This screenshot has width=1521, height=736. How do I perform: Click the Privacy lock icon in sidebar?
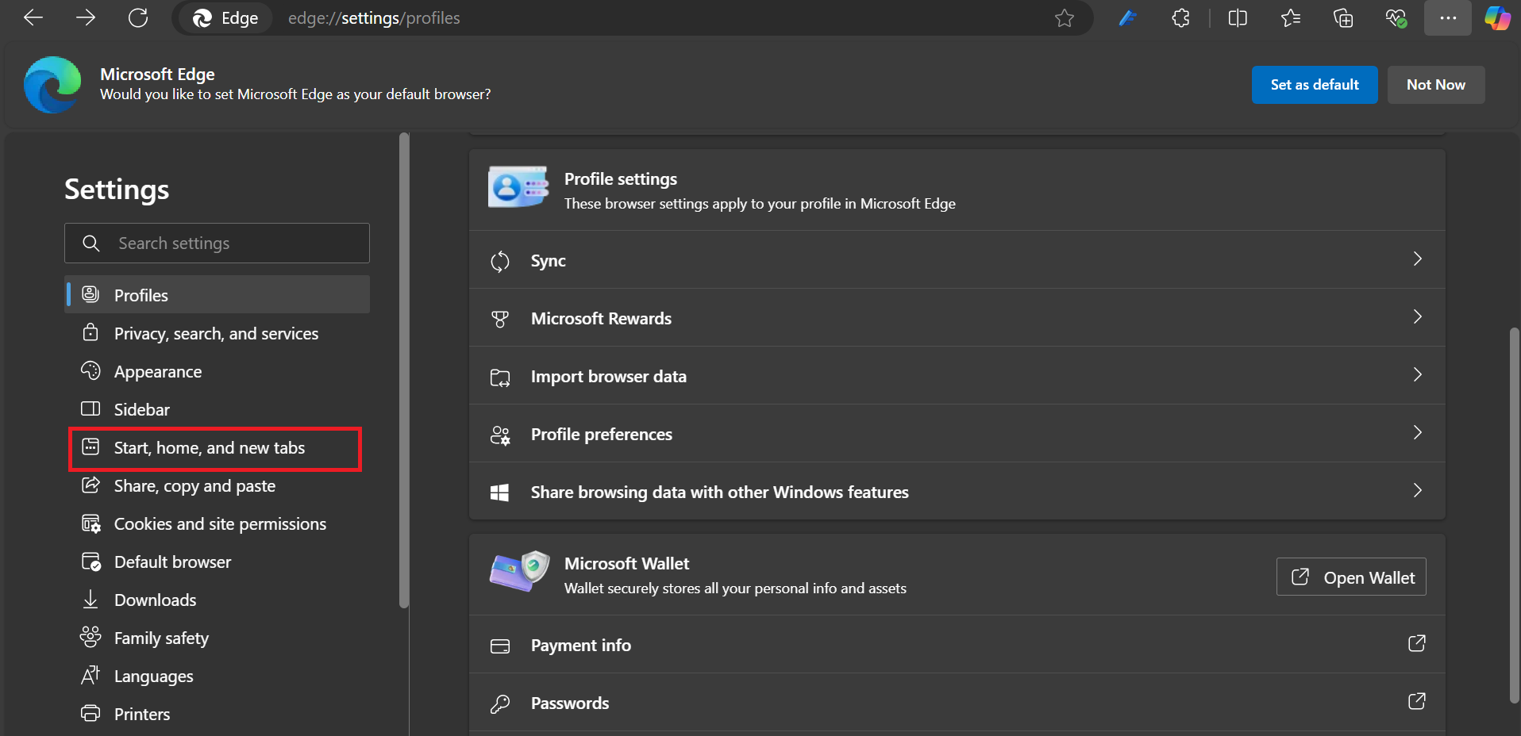(x=90, y=332)
